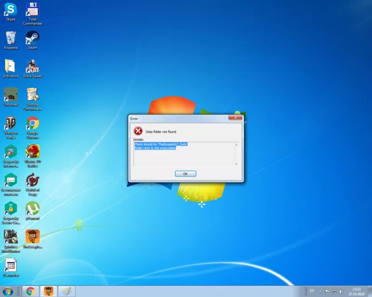The image size is (372, 297).
Task: Click the Details scrollbar down arrow
Action: coord(236,164)
